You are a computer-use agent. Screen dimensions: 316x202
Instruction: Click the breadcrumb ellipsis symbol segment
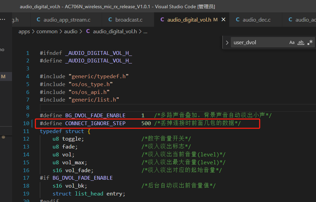pyautogui.click(x=145, y=32)
